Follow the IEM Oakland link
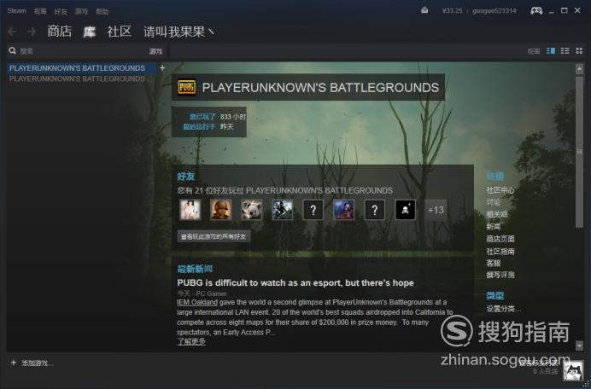Image resolution: width=591 pixels, height=389 pixels. [x=197, y=302]
